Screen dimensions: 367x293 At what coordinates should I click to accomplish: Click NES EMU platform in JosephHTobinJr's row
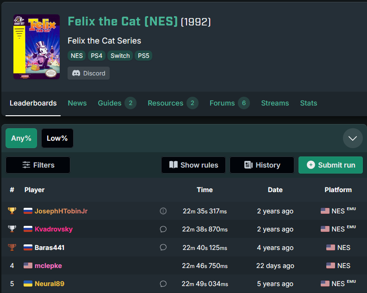pyautogui.click(x=338, y=211)
